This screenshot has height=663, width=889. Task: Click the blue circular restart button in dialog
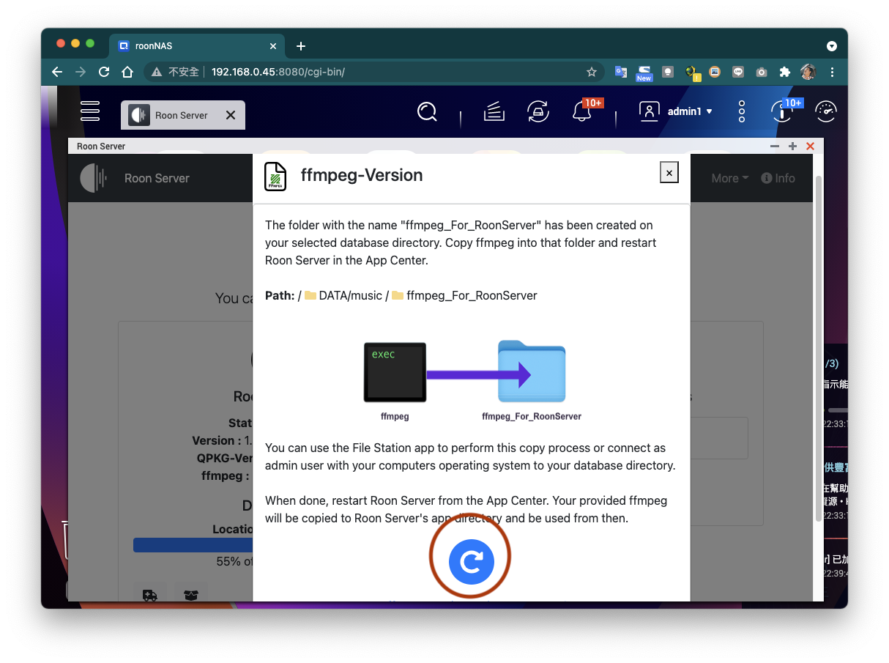472,561
